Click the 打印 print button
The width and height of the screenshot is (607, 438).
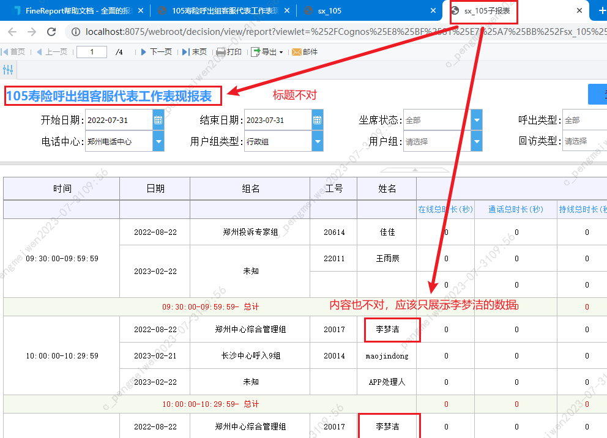[x=229, y=52]
